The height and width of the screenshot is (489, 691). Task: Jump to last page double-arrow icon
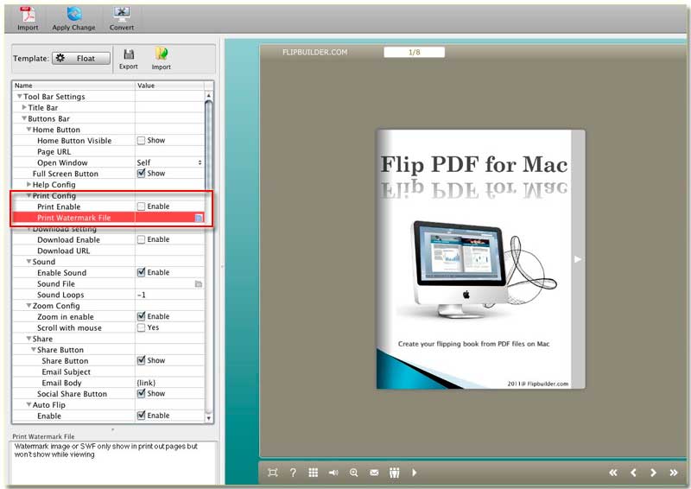tap(674, 473)
